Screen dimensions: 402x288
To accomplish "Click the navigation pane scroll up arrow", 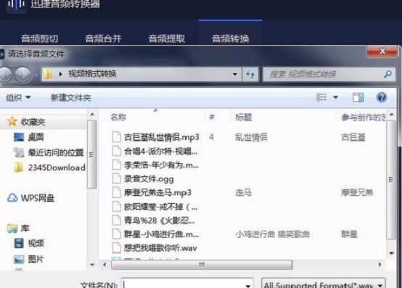I will [x=92, y=115].
